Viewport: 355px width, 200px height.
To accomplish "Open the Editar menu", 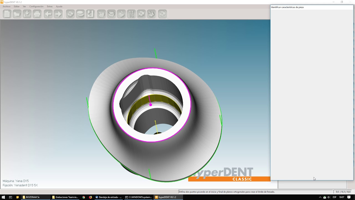I will 17,6.
